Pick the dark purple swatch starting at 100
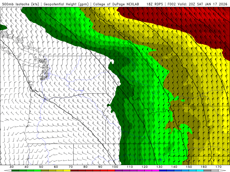The height and width of the screenshot is (172, 230). pos(119,171)
